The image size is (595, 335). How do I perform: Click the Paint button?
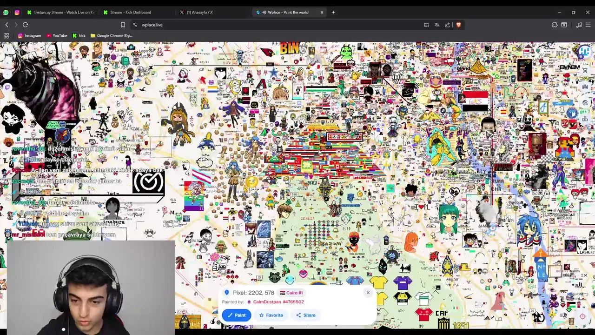[236, 315]
